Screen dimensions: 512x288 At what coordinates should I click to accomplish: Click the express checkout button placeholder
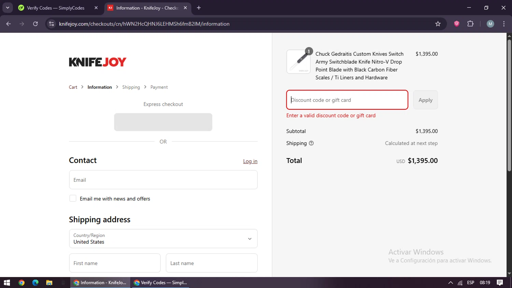(163, 122)
